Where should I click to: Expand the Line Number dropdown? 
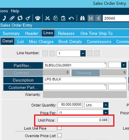[x=83, y=53]
